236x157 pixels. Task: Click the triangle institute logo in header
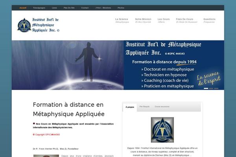tap(24, 25)
